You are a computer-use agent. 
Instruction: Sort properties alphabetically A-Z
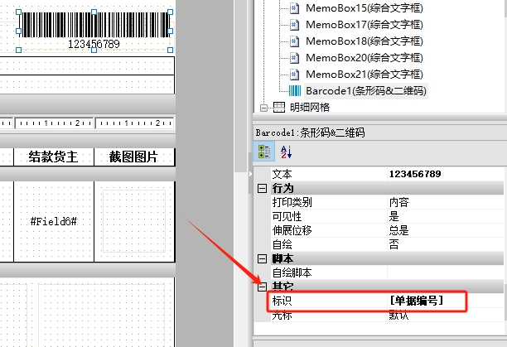pyautogui.click(x=286, y=152)
